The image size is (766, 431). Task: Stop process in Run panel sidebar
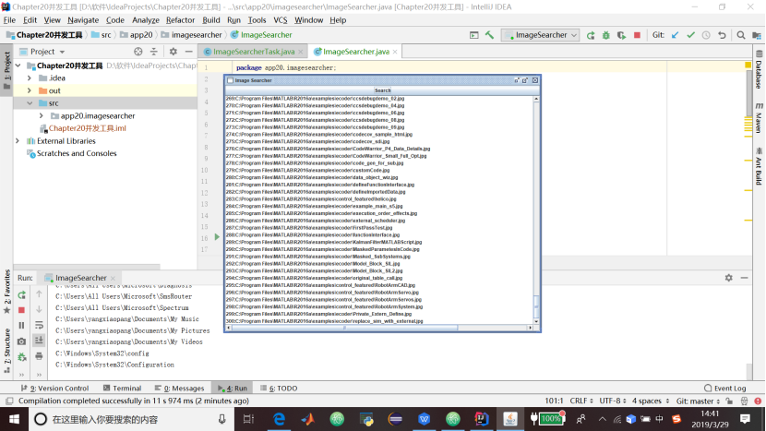(x=21, y=310)
